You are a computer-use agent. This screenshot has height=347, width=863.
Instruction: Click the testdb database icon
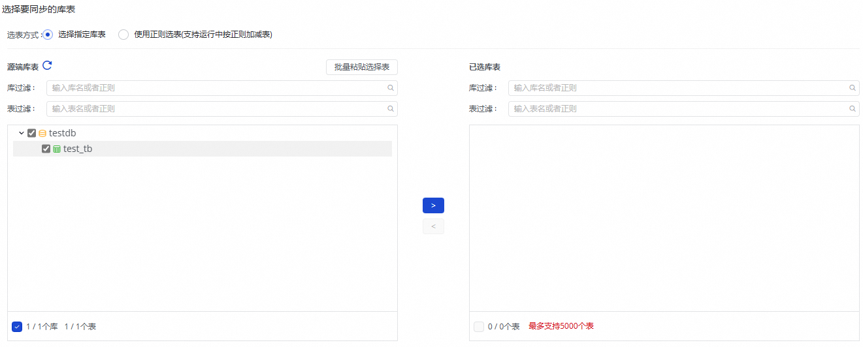[42, 133]
